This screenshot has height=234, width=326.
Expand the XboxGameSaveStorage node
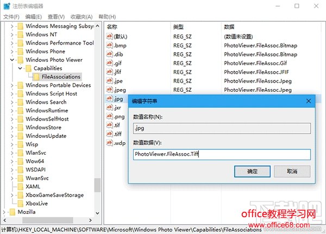pos(12,195)
